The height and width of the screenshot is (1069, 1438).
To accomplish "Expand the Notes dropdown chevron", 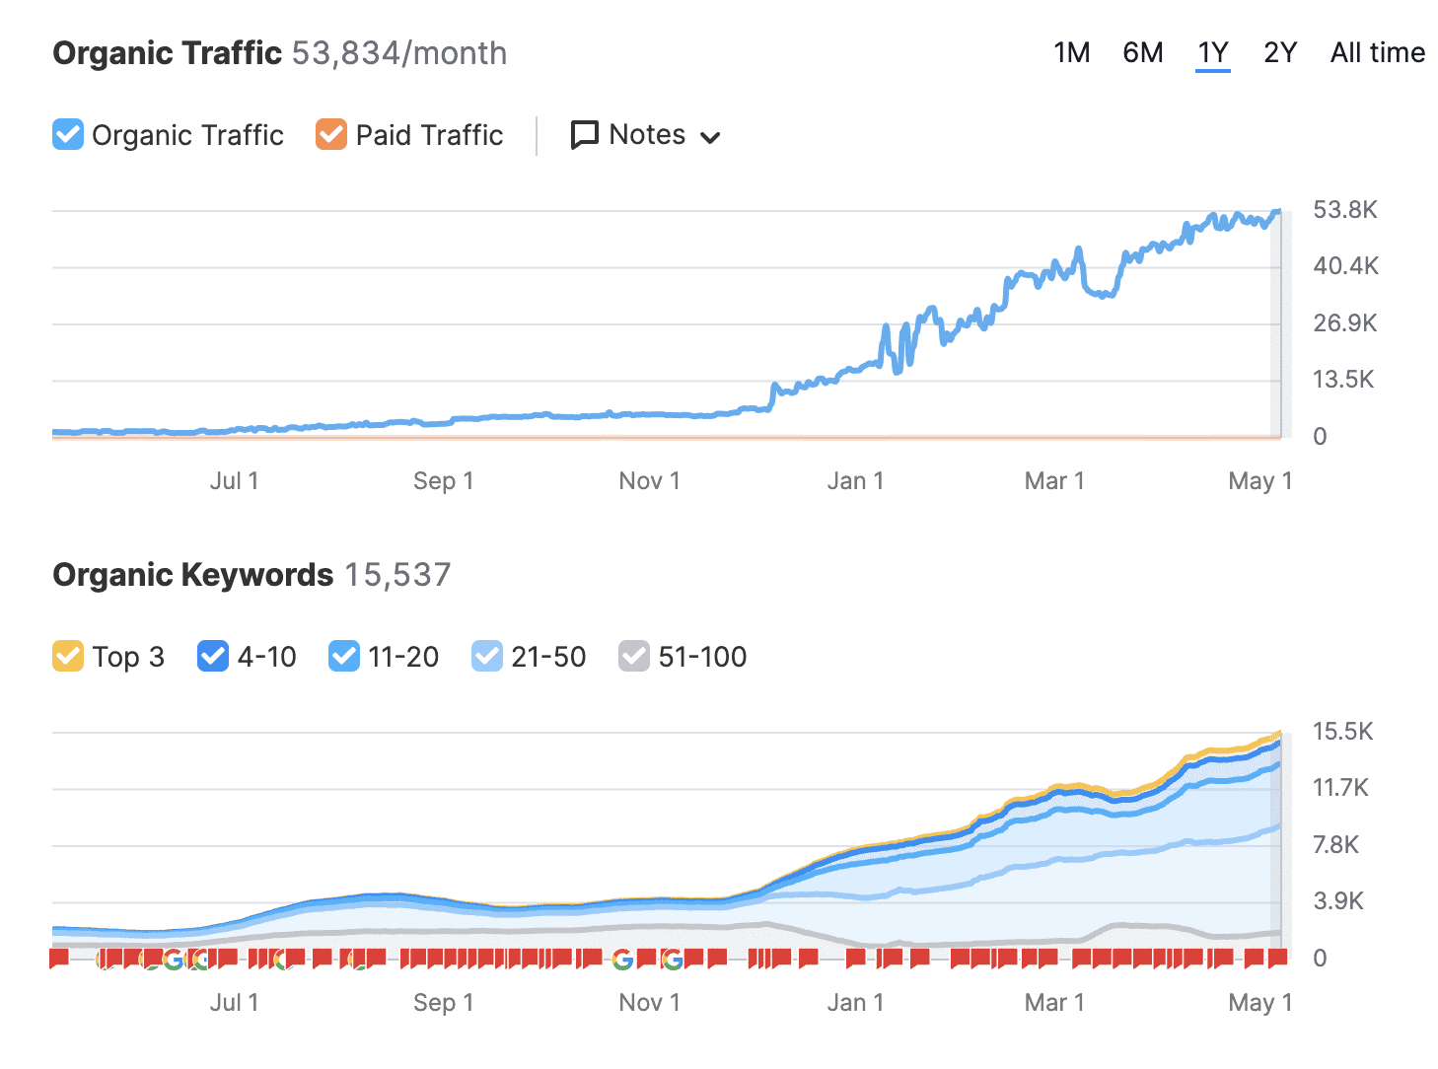I will pyautogui.click(x=710, y=137).
